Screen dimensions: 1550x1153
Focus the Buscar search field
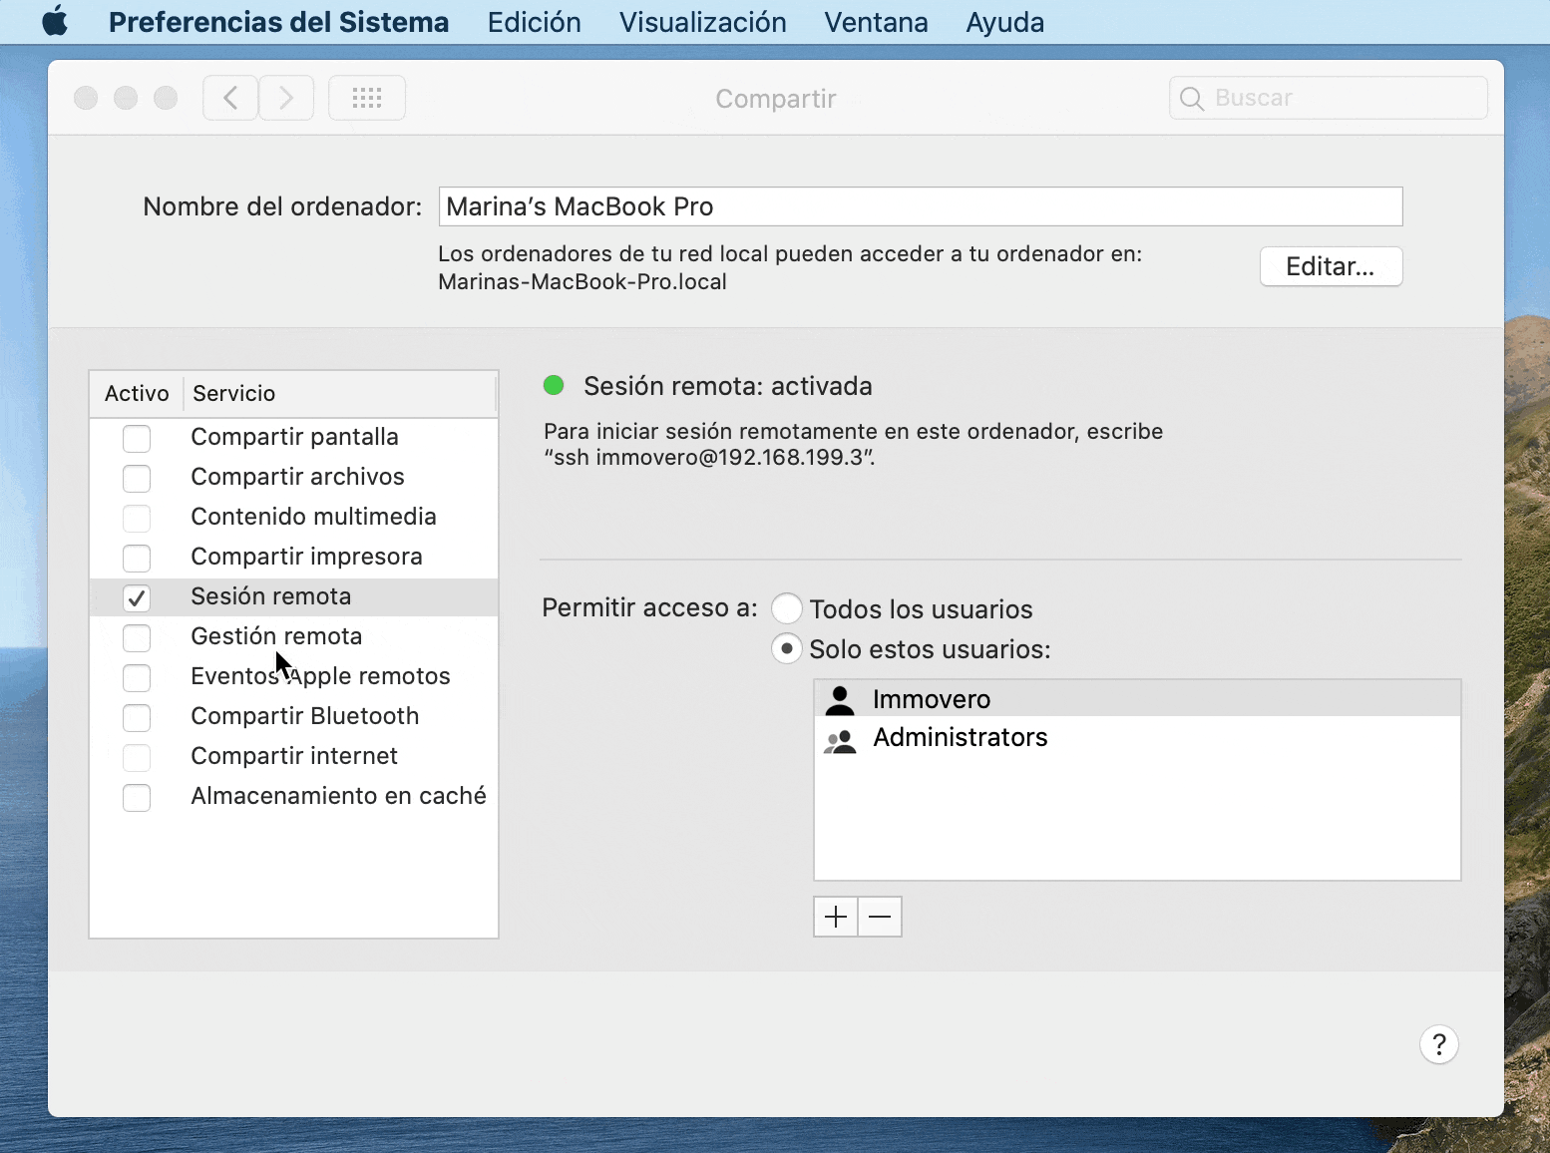click(x=1329, y=98)
